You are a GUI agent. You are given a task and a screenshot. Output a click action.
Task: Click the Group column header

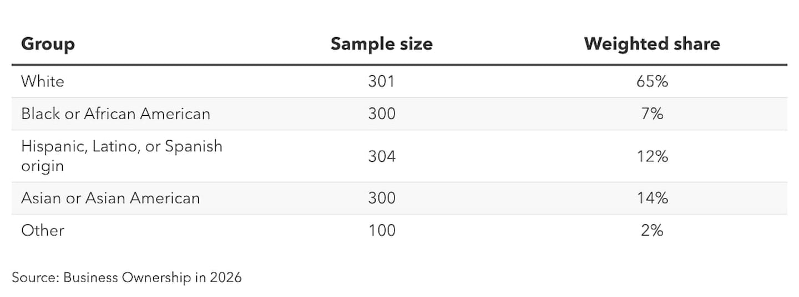pyautogui.click(x=48, y=44)
